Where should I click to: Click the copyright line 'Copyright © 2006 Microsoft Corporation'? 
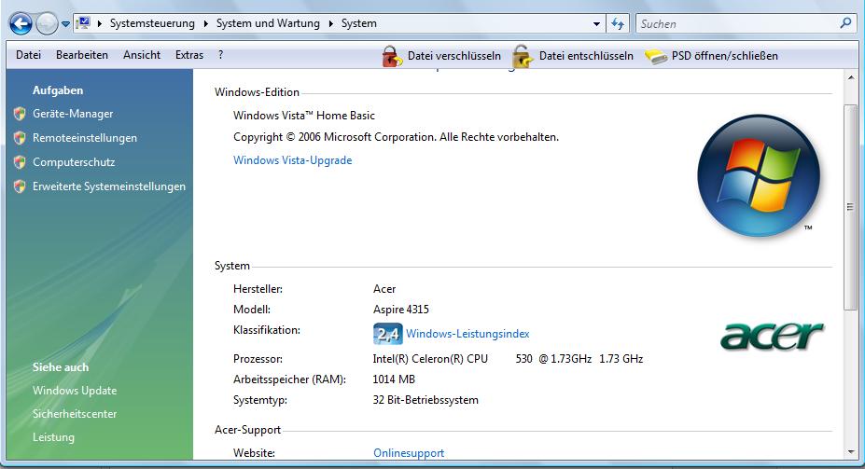334,137
